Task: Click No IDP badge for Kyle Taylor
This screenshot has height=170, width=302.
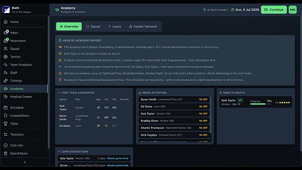Action: click(x=203, y=113)
